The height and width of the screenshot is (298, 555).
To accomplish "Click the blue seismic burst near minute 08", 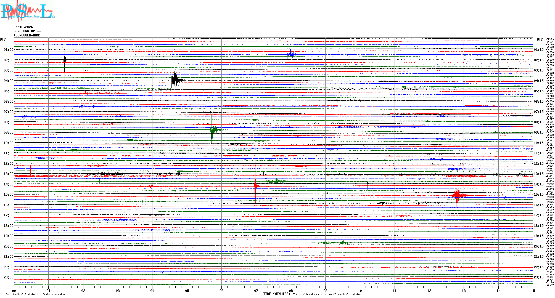I will [x=291, y=54].
